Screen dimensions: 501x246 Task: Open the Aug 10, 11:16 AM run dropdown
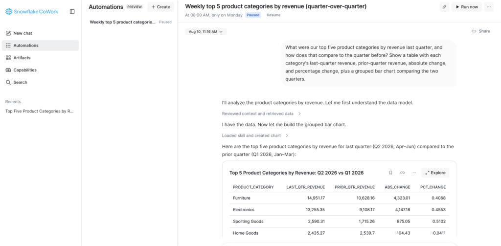pos(206,32)
